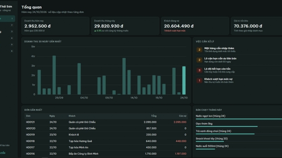Click the orange 2 badge for Lô cận hạn

[199, 60]
